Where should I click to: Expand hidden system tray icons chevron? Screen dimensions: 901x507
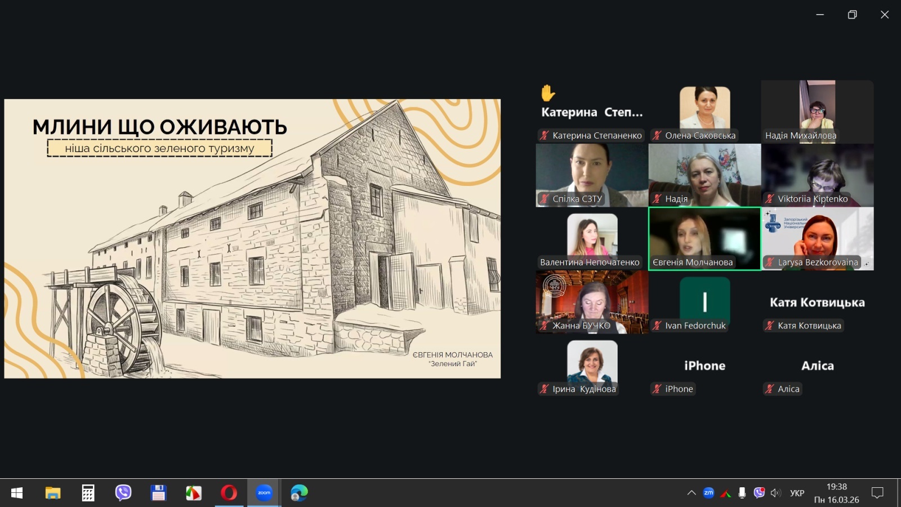(x=692, y=493)
